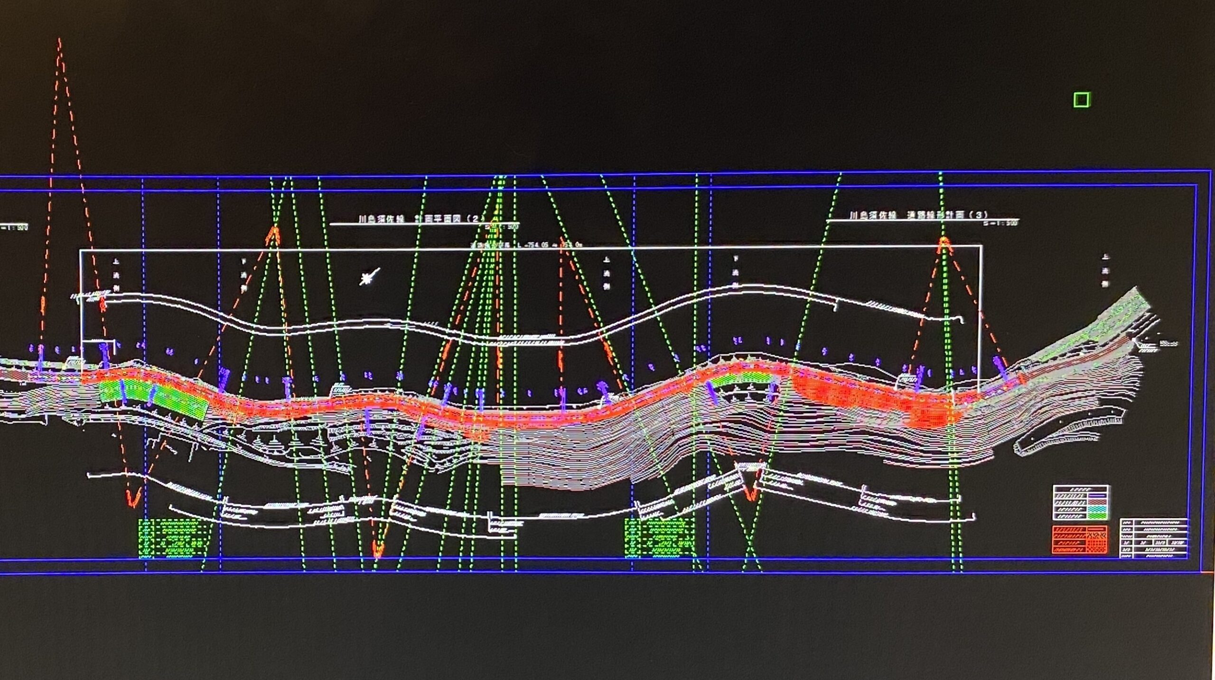This screenshot has width=1215, height=680.
Task: Select the S=1:500 scale label at left
Action: coord(14,228)
